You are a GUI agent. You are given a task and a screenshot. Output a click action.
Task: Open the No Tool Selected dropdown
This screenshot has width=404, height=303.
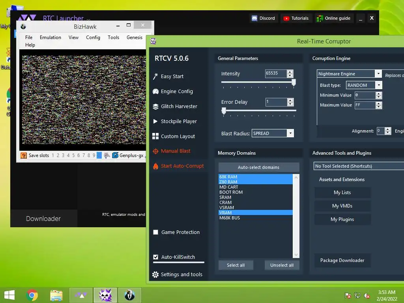359,166
